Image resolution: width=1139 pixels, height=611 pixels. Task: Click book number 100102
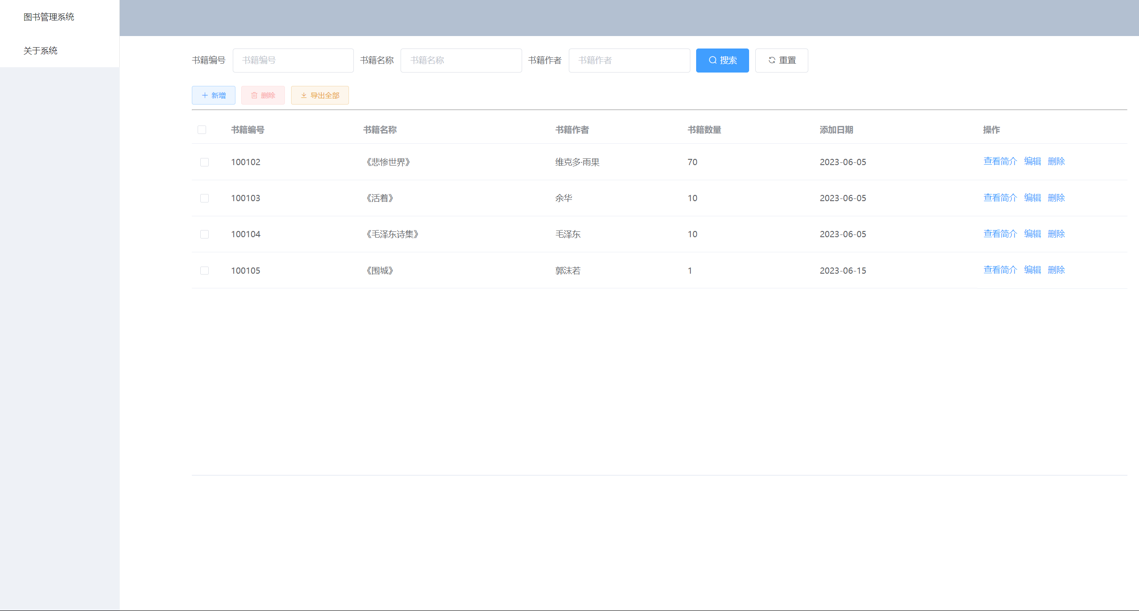point(246,162)
